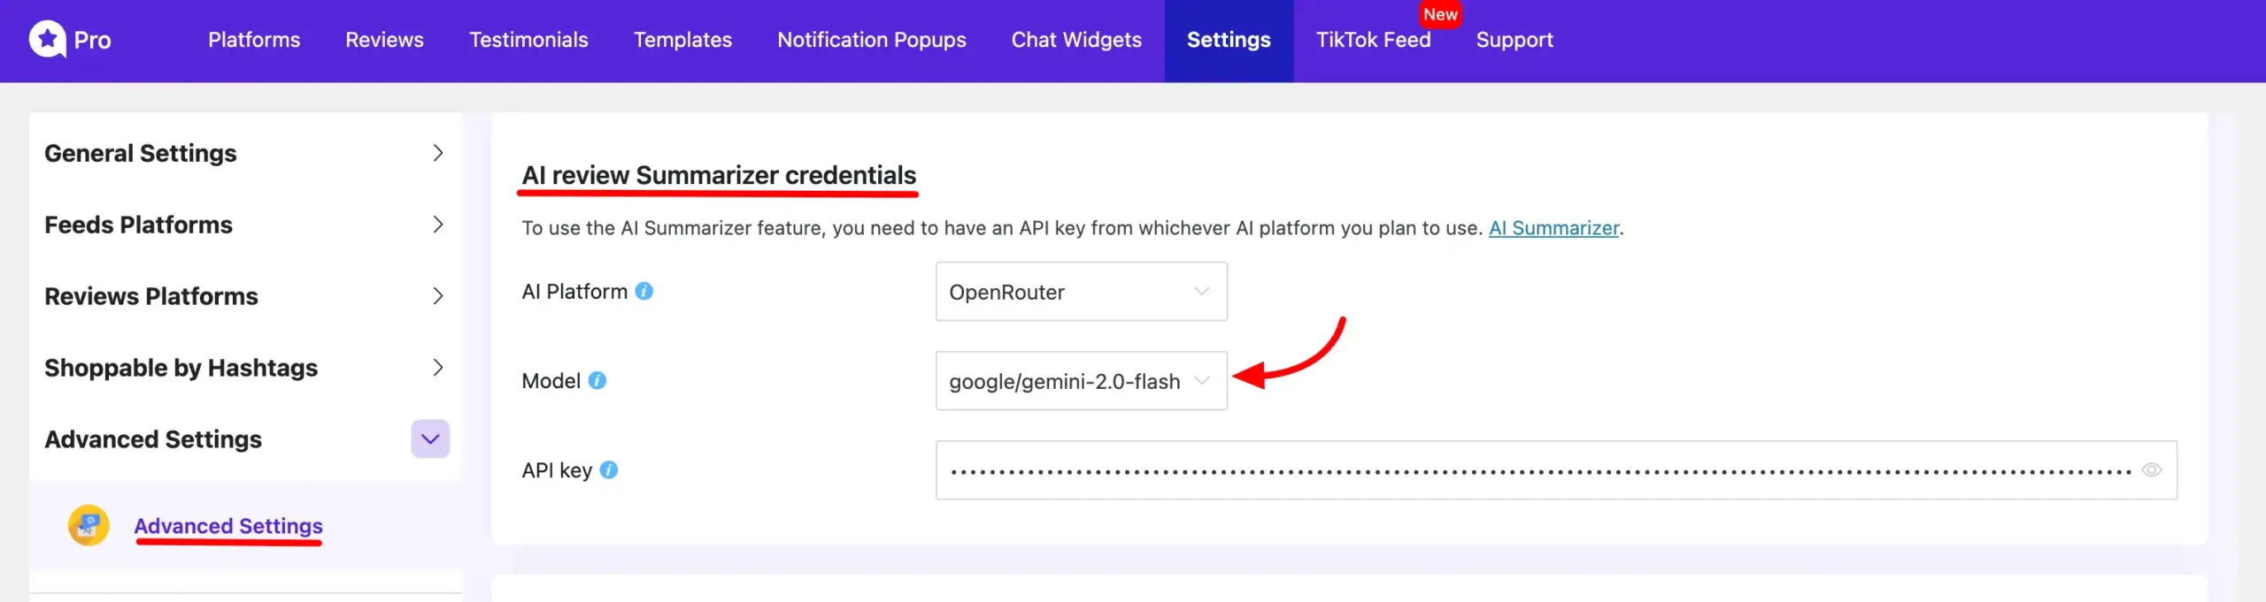Click the Pro star logo icon

48,39
